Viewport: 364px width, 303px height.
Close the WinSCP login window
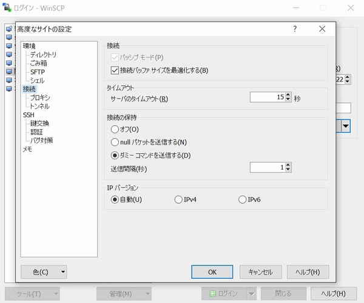pyautogui.click(x=351, y=8)
